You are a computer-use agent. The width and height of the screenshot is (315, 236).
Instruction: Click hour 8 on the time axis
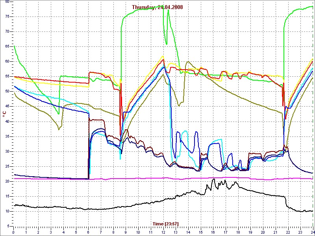tap(113, 233)
